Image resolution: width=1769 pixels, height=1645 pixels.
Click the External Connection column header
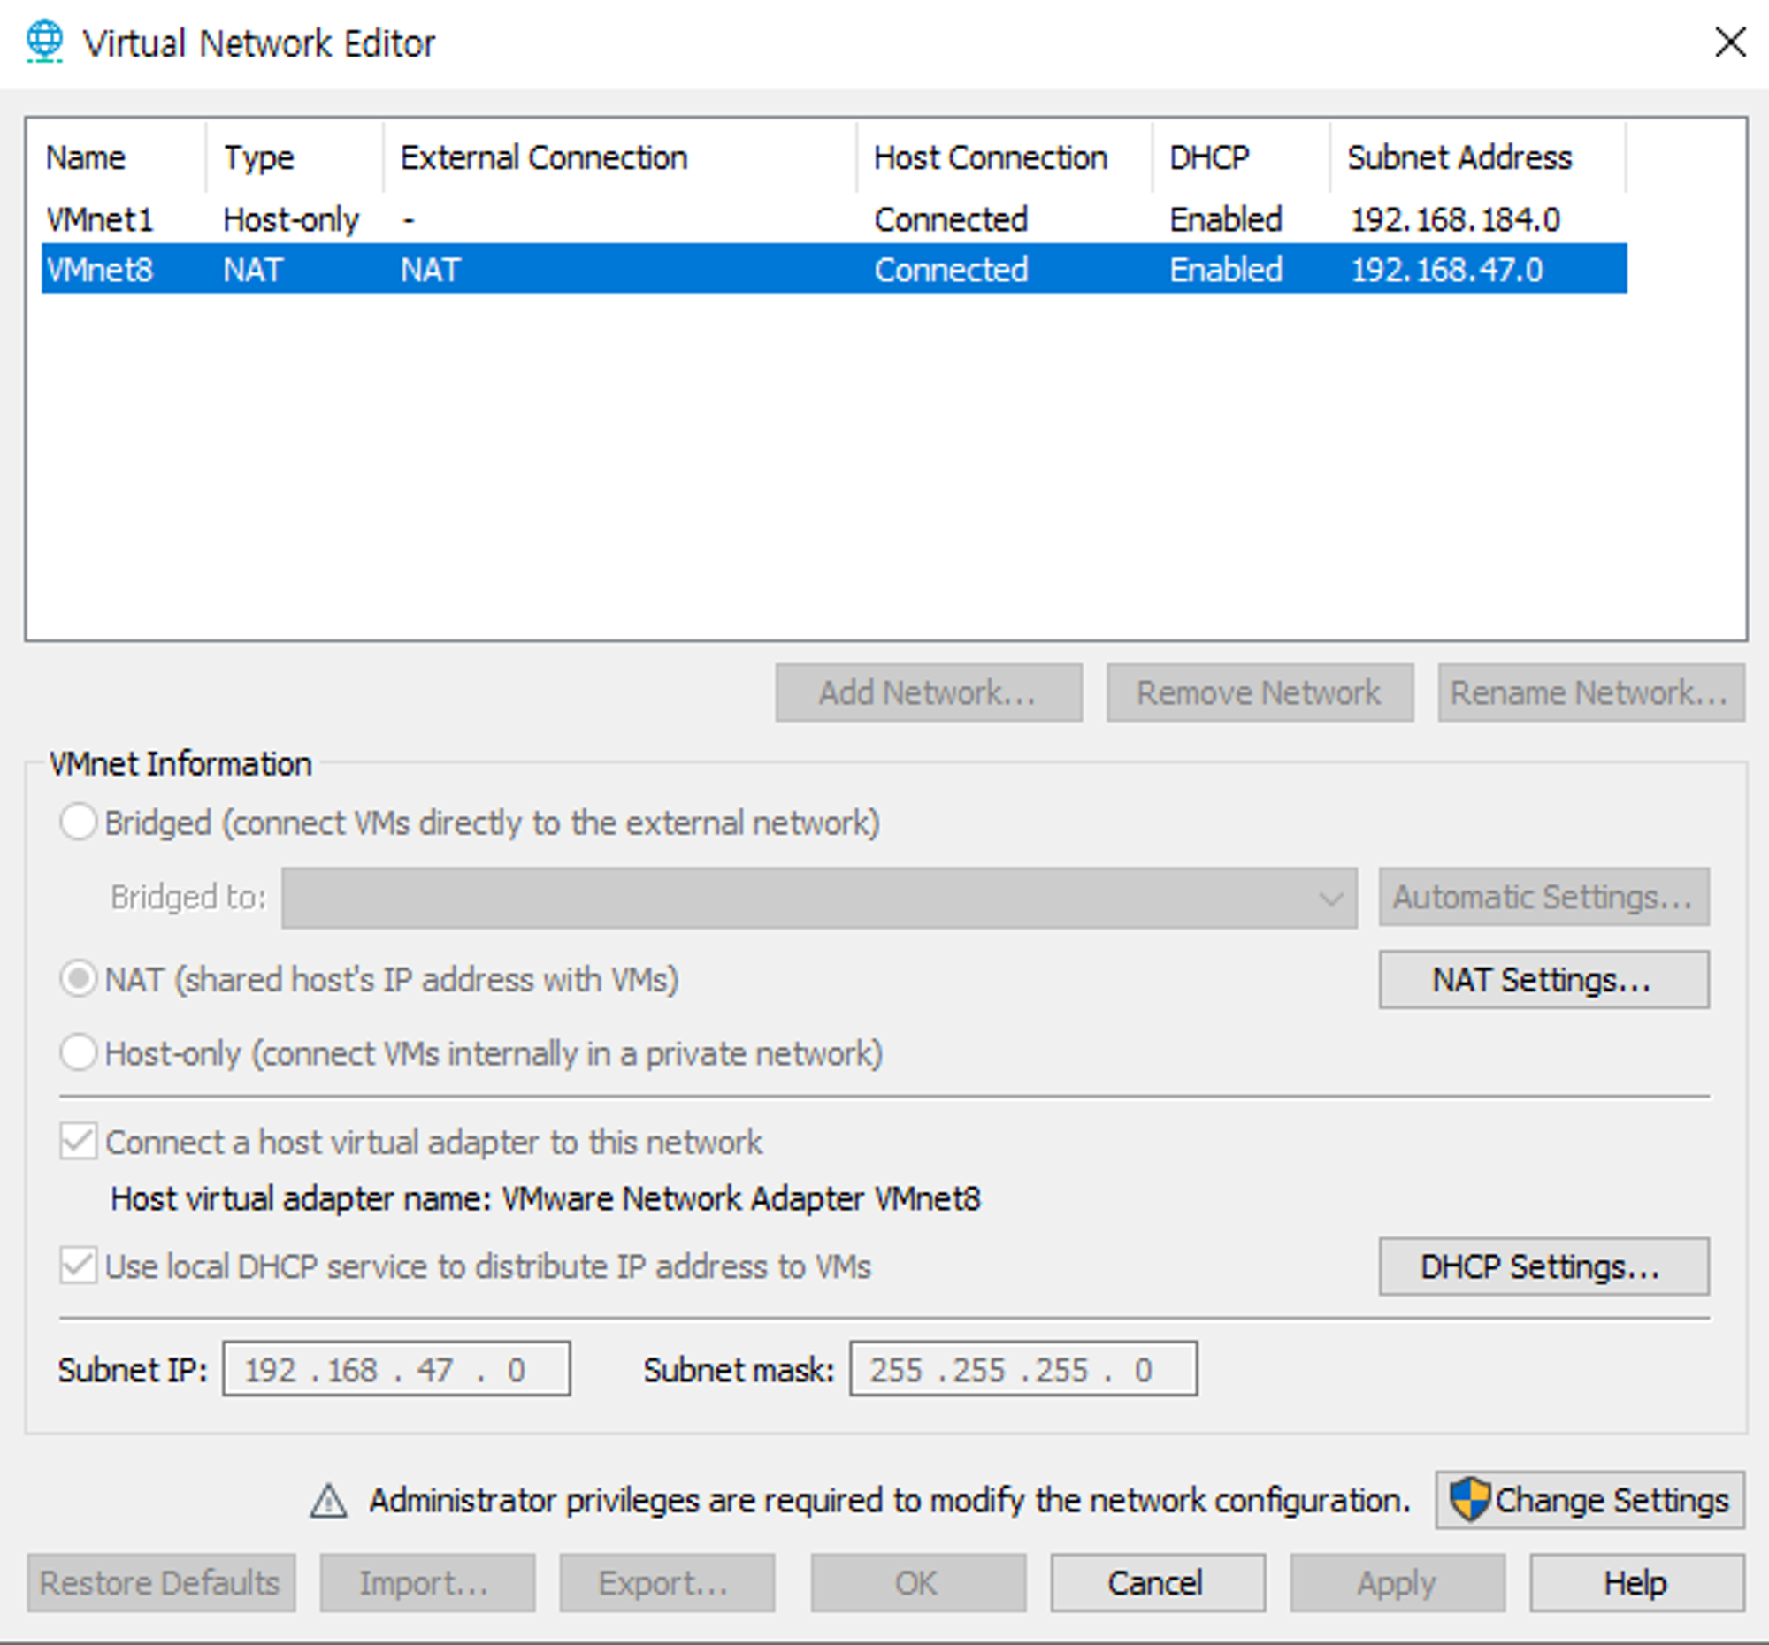[x=544, y=157]
